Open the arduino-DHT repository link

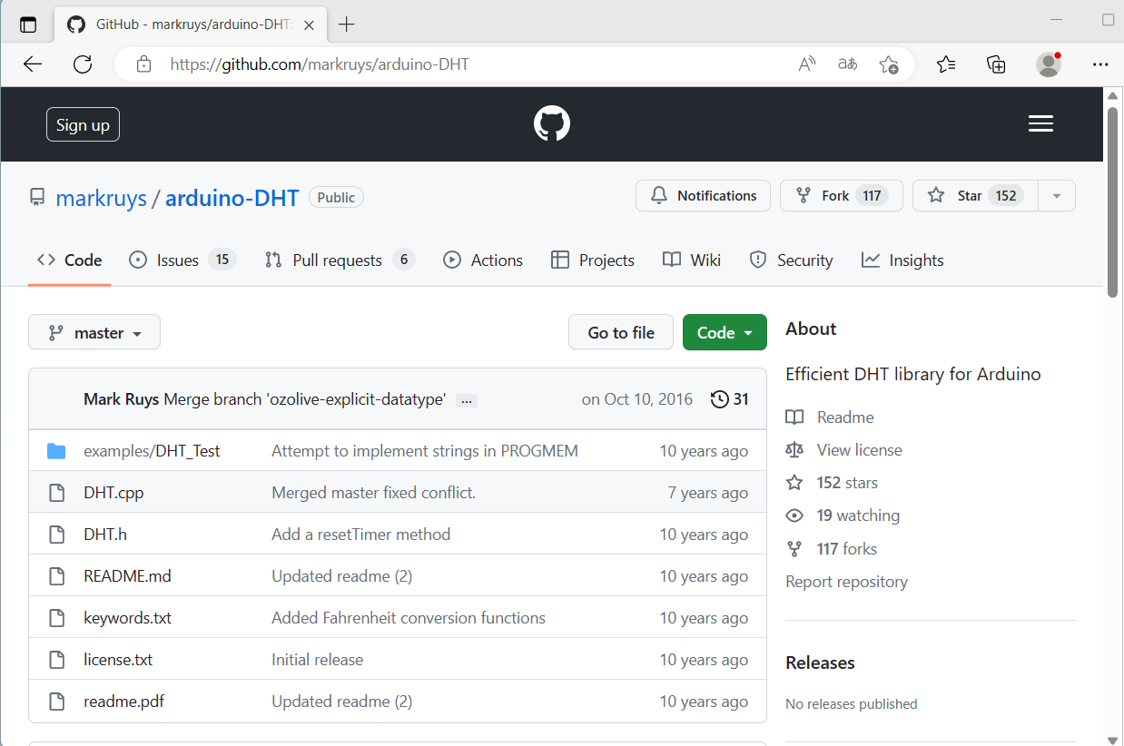pyautogui.click(x=232, y=198)
